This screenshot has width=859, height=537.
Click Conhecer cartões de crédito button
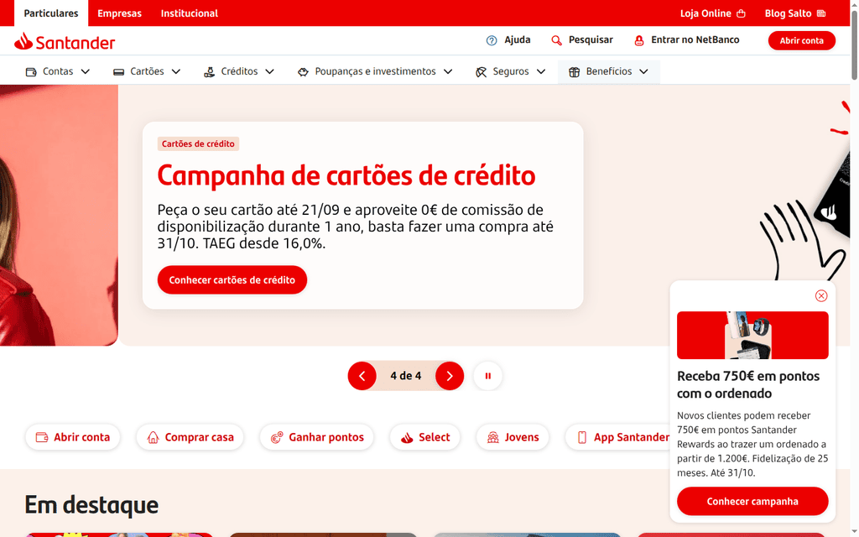(x=232, y=280)
